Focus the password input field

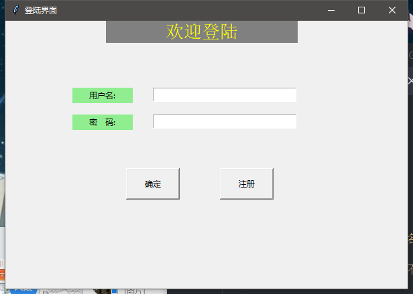225,122
